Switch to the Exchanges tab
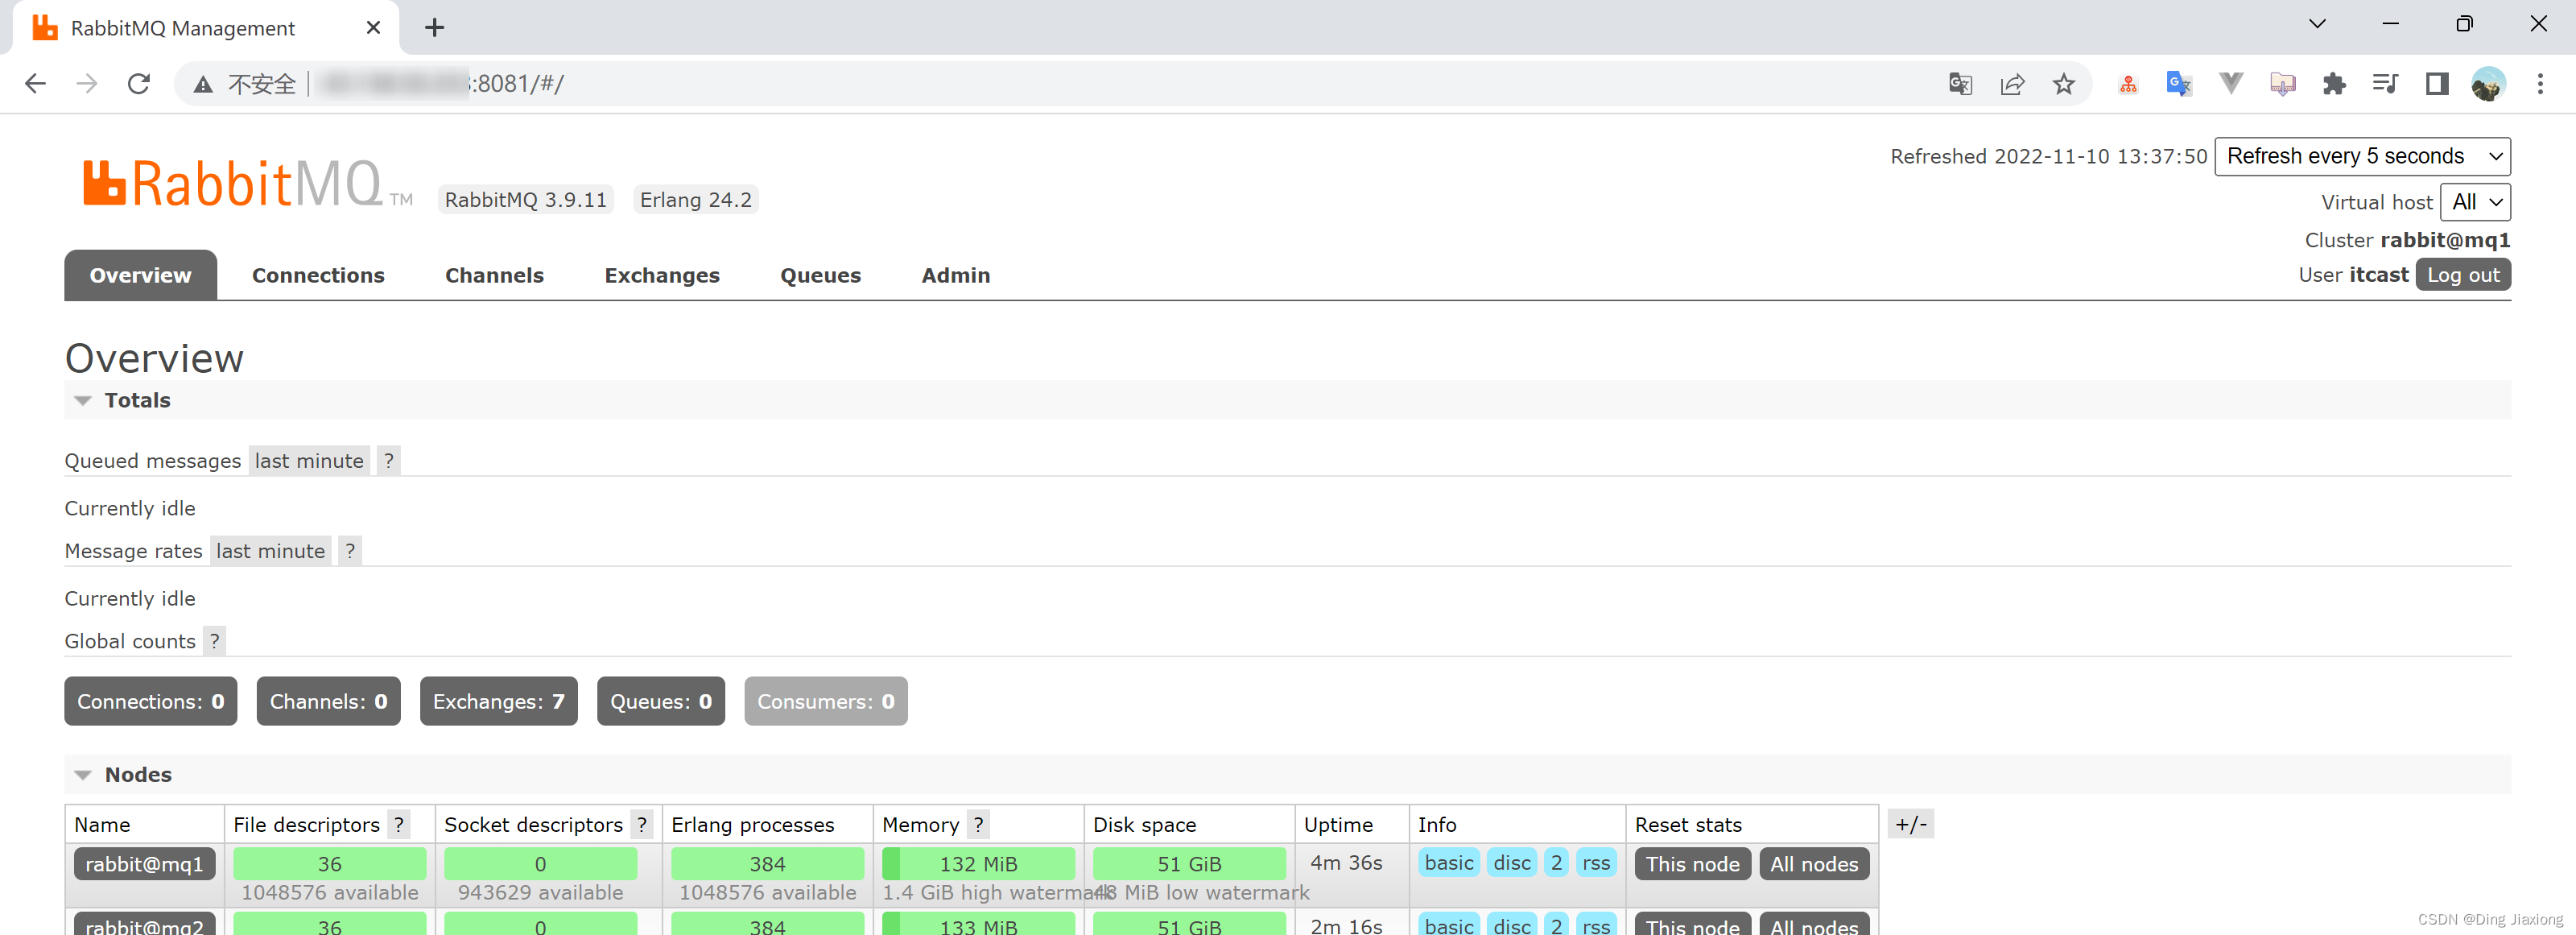 pyautogui.click(x=661, y=275)
